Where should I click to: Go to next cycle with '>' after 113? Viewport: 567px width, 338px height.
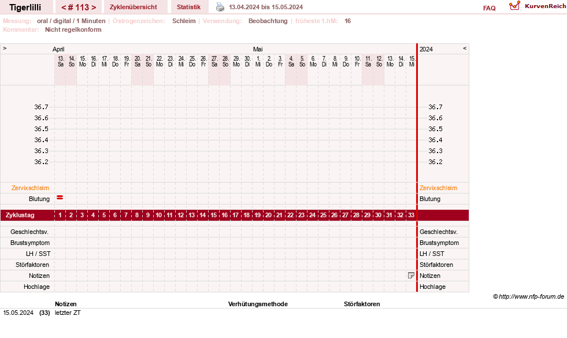[94, 8]
